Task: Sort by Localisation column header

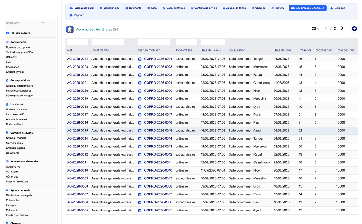Action: point(237,50)
